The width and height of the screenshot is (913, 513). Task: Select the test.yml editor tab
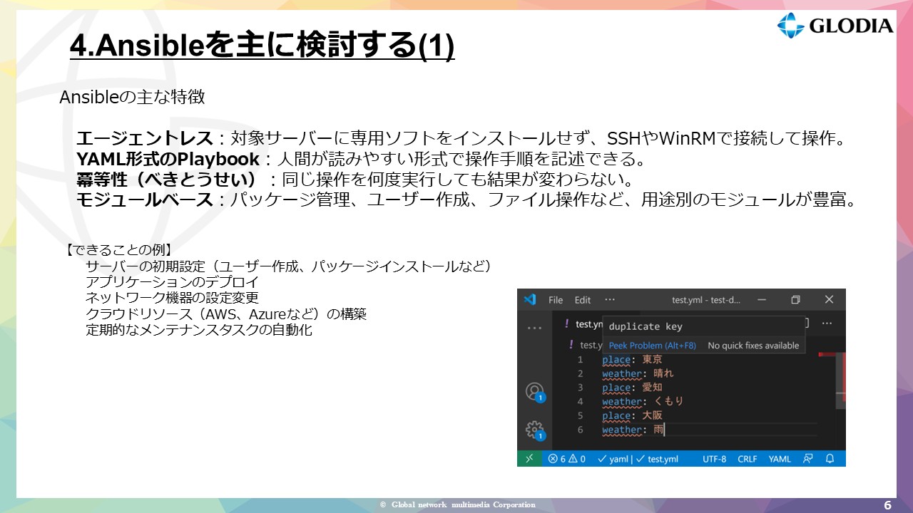point(583,324)
